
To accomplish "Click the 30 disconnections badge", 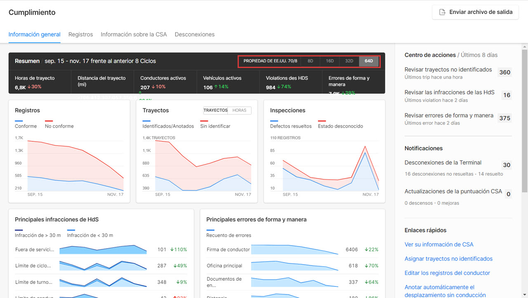I will [507, 165].
